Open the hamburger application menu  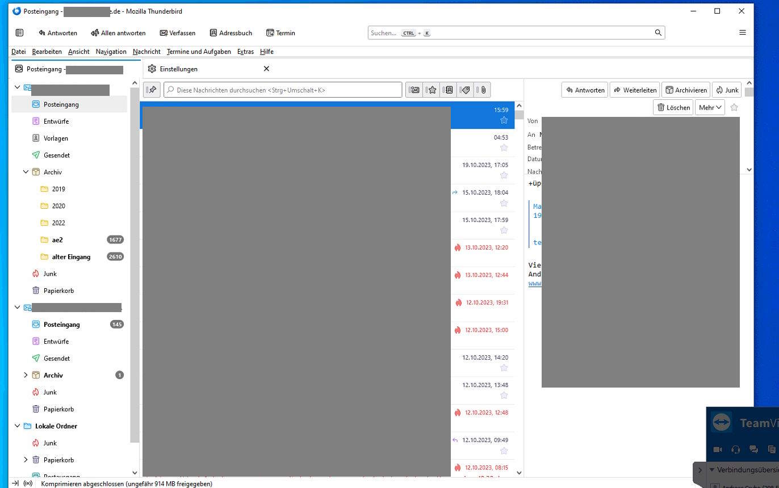pos(742,33)
